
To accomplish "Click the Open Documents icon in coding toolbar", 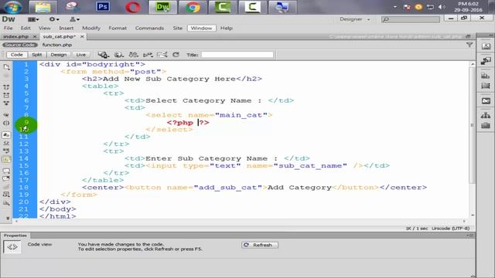I will (x=6, y=67).
